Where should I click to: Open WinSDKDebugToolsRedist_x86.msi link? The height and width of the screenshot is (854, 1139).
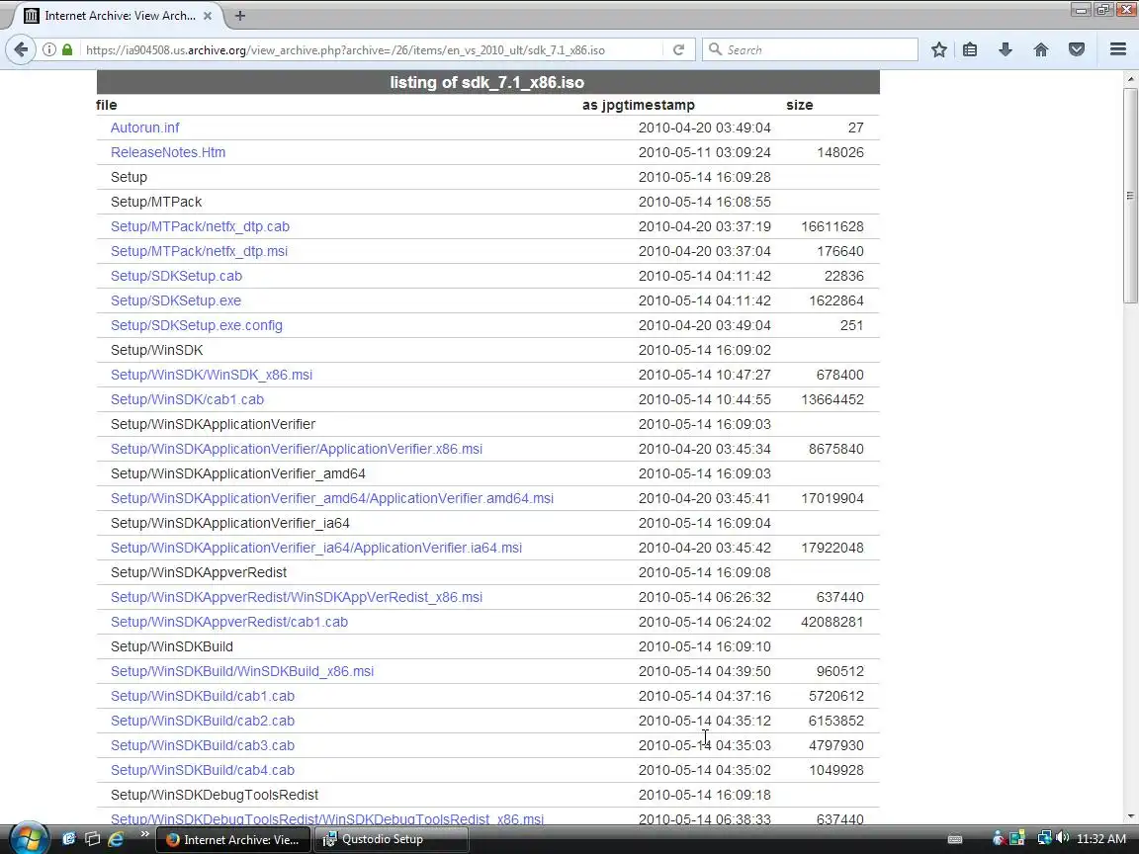(327, 818)
